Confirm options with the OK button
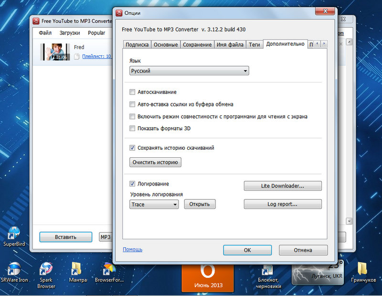 click(247, 250)
